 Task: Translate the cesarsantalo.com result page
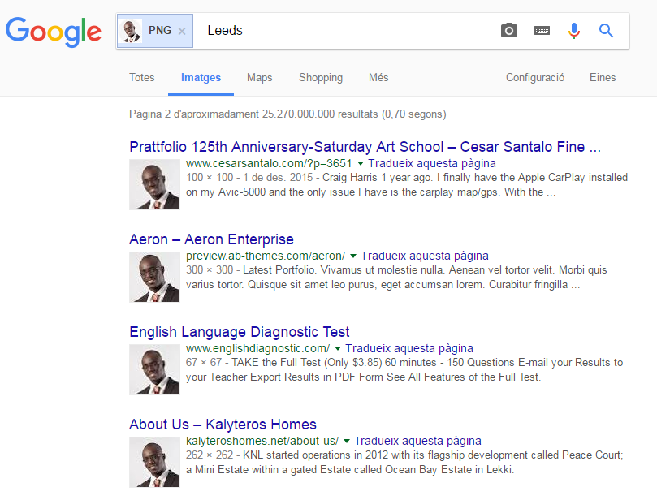[432, 163]
